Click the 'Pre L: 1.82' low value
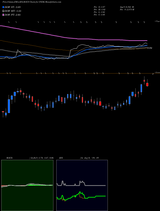 click(100, 12)
